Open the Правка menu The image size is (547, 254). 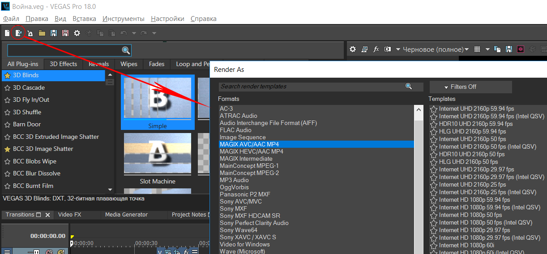point(37,19)
